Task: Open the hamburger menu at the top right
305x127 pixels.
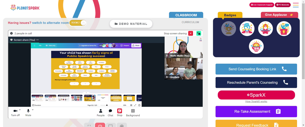Action: (296, 5)
